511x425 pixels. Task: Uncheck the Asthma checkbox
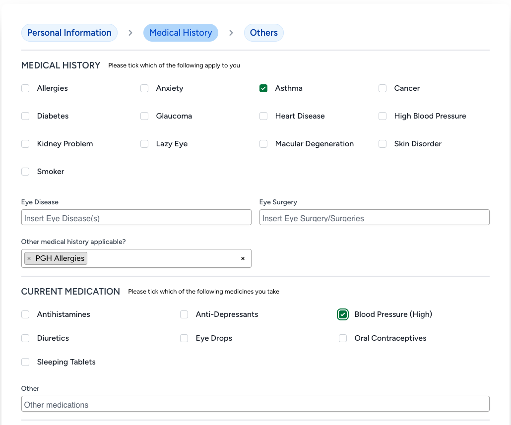tap(263, 88)
